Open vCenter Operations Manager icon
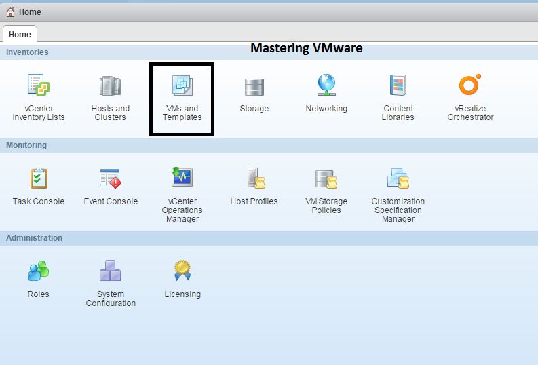 (x=182, y=177)
